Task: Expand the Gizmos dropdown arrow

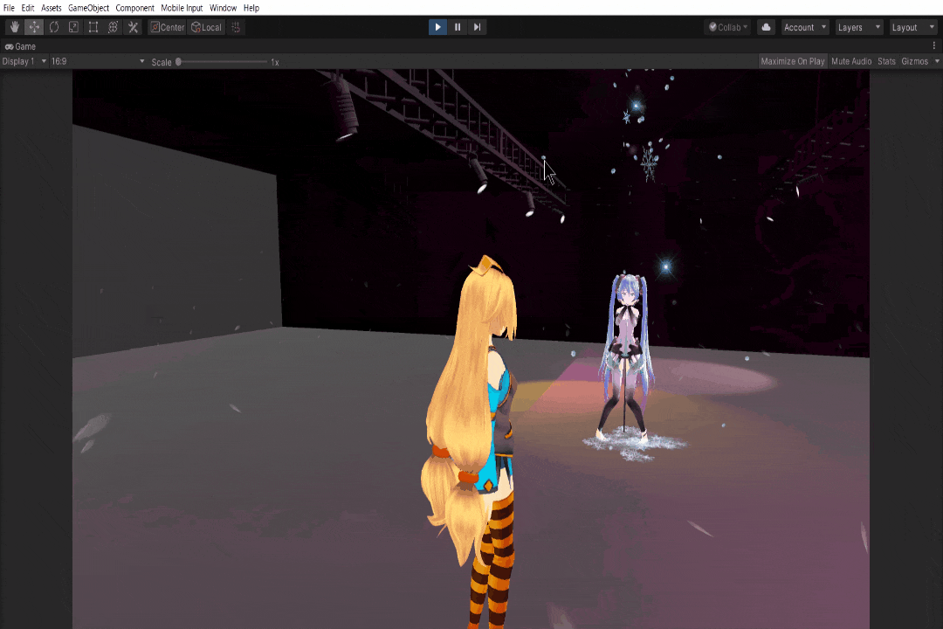Action: [x=936, y=61]
